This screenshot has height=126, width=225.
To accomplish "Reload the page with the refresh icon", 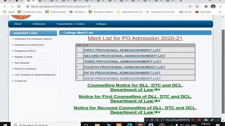I will tap(19, 6).
